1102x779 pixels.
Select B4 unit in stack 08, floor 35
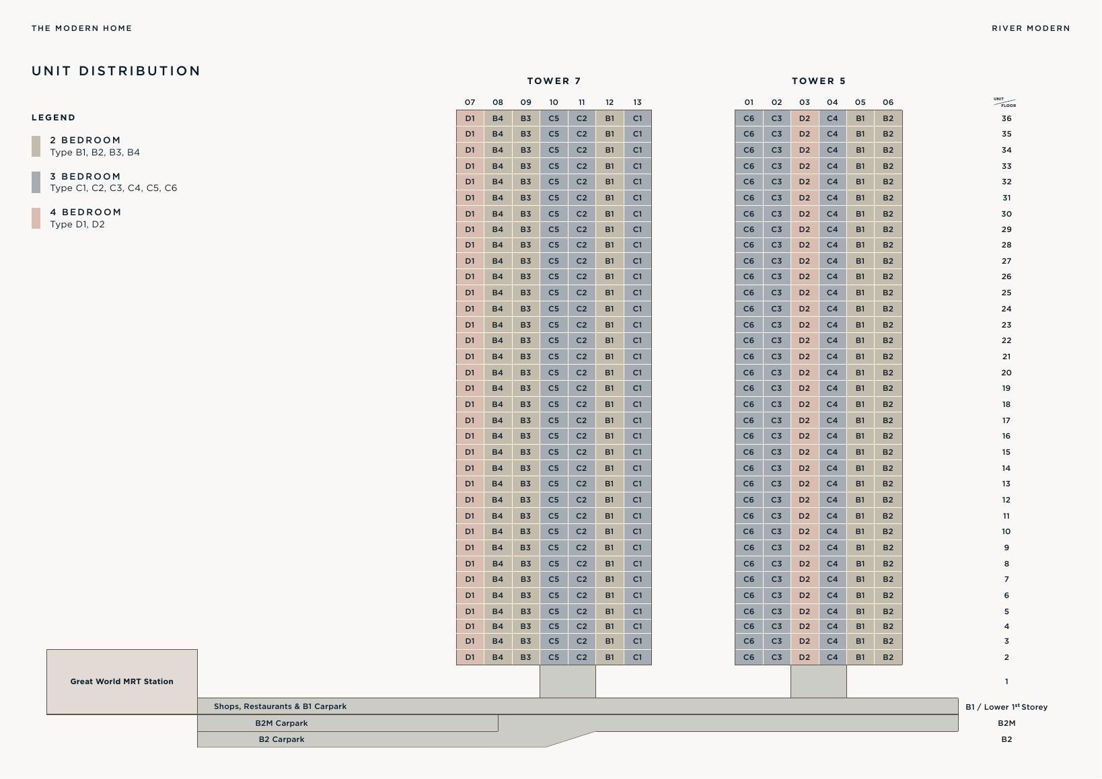[x=497, y=134]
